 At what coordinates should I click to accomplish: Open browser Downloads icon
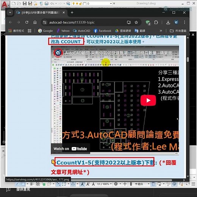(168, 22)
